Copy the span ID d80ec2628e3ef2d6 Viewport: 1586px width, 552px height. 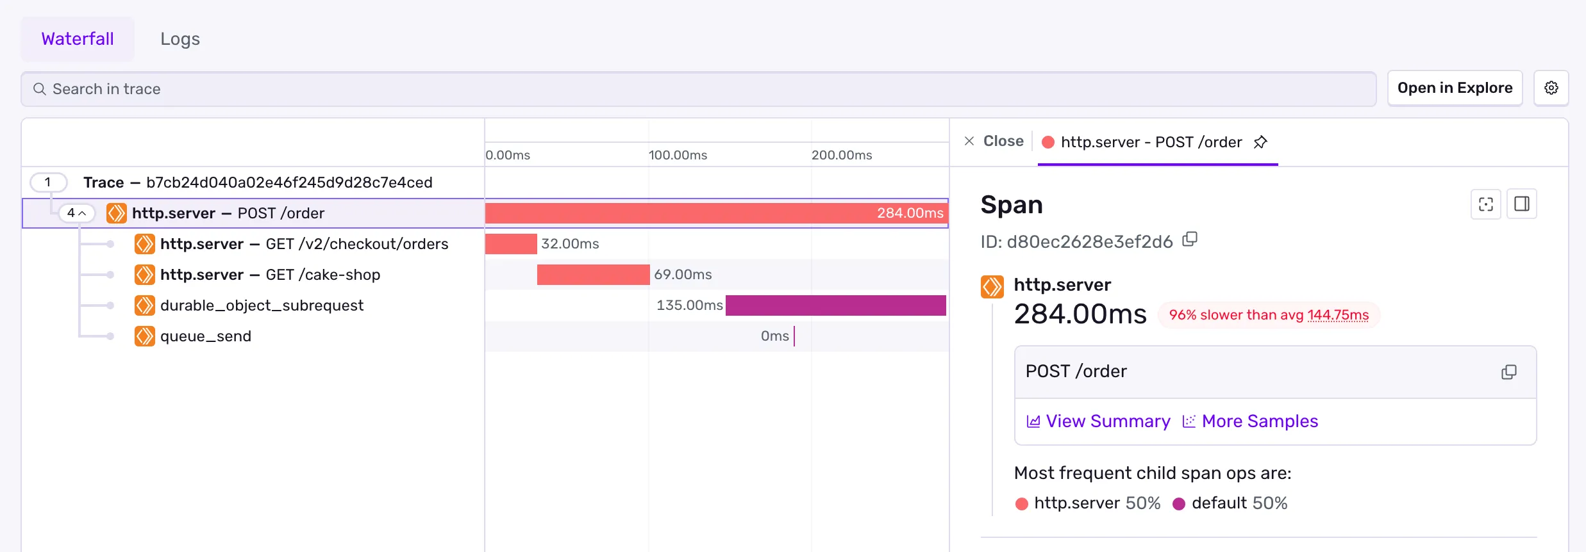[1190, 239]
